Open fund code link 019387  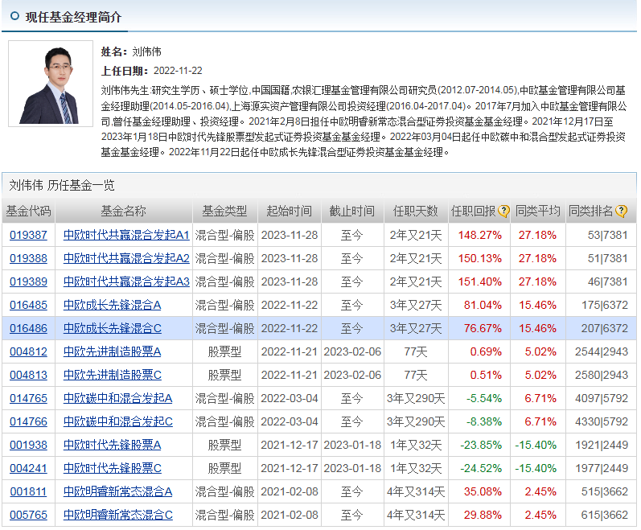point(28,235)
